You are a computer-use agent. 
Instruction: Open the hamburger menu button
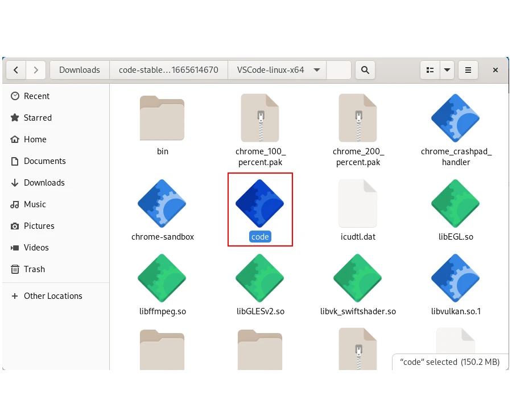[468, 70]
